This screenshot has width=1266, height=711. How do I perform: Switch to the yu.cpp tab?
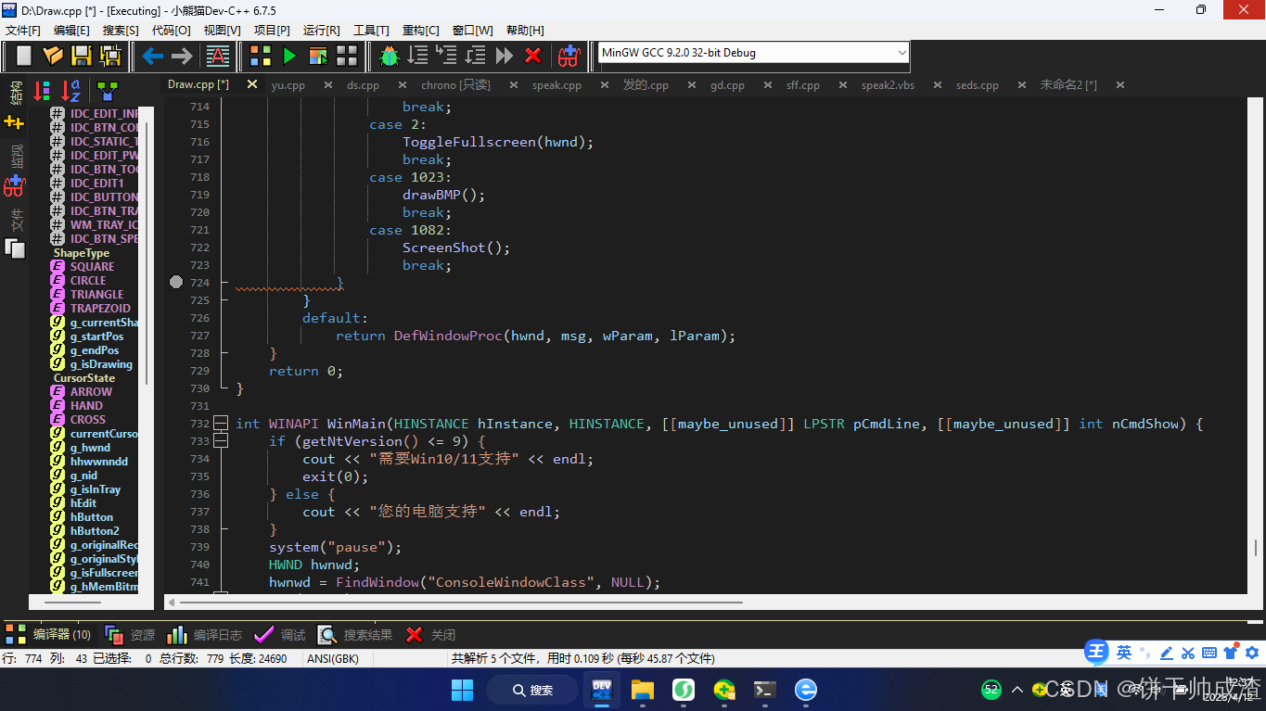[288, 85]
